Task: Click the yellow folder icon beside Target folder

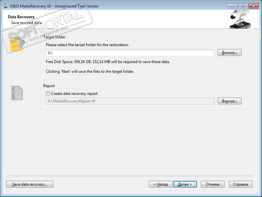Action: (17, 44)
